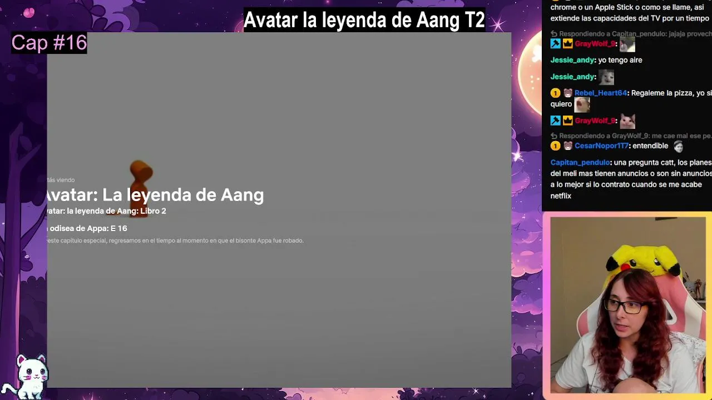Click the CesarNopor1T7 username in chat
The image size is (712, 400).
click(601, 146)
